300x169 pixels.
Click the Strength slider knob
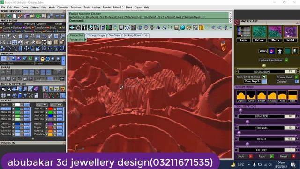tap(247, 122)
